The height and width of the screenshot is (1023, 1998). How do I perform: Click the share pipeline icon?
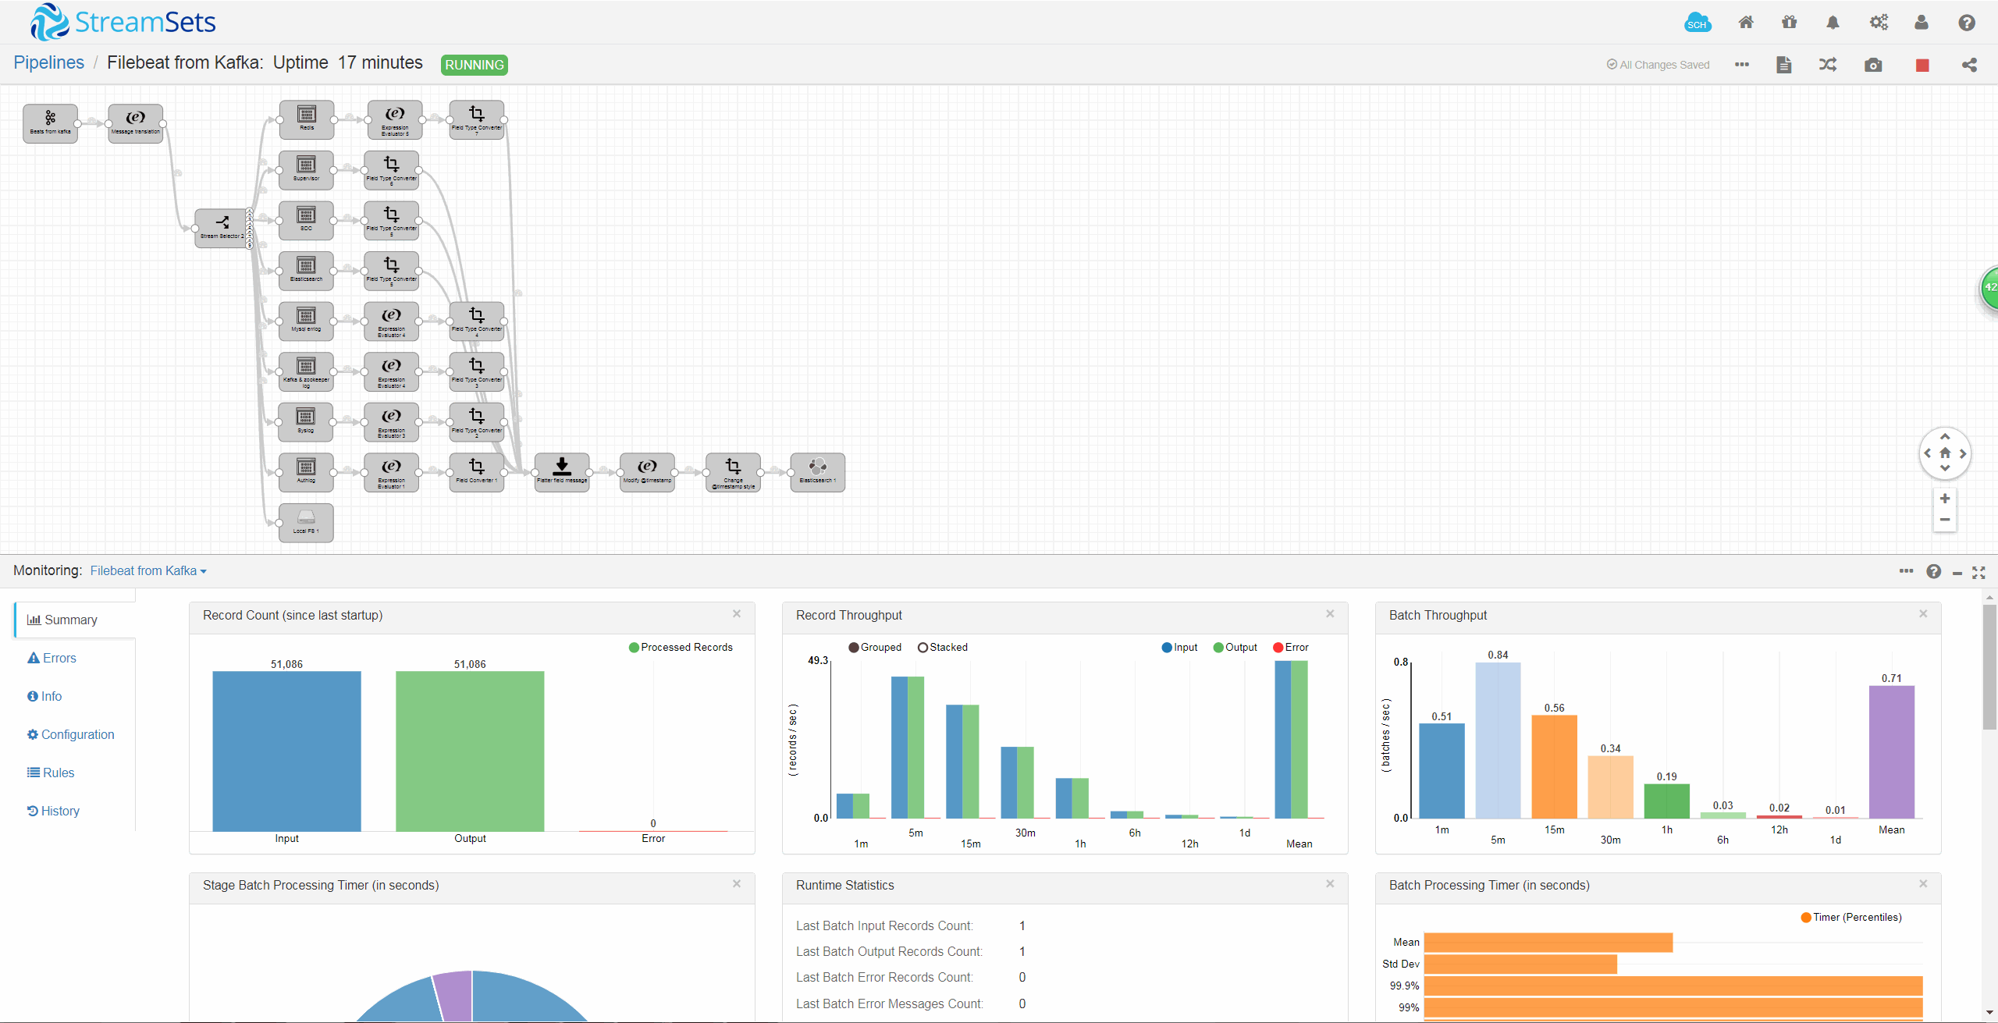pyautogui.click(x=1969, y=65)
